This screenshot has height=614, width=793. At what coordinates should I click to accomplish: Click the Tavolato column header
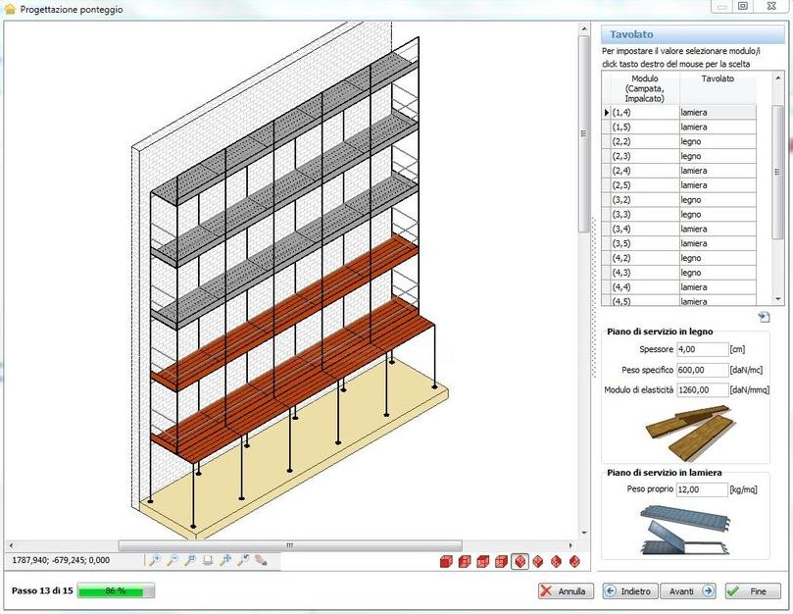(718, 79)
